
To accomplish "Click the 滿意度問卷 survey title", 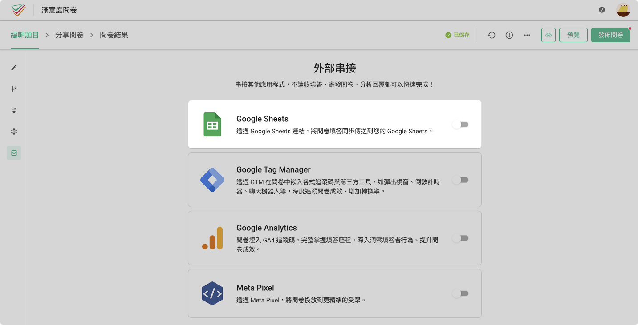I will coord(59,10).
